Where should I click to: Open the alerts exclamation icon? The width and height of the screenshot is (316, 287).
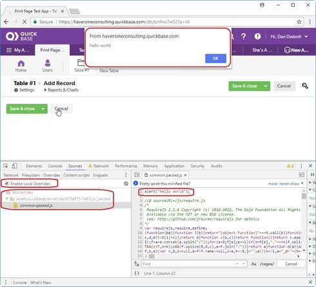(x=257, y=36)
